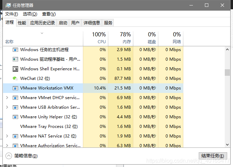The image size is (233, 167).
Task: Maximize the Task Manager window
Action: coord(207,5)
